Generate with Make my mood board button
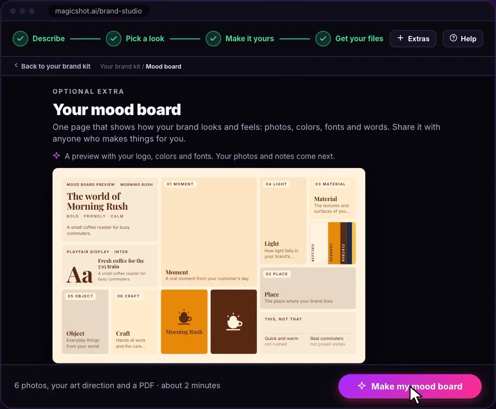This screenshot has width=496, height=409. pos(410,386)
